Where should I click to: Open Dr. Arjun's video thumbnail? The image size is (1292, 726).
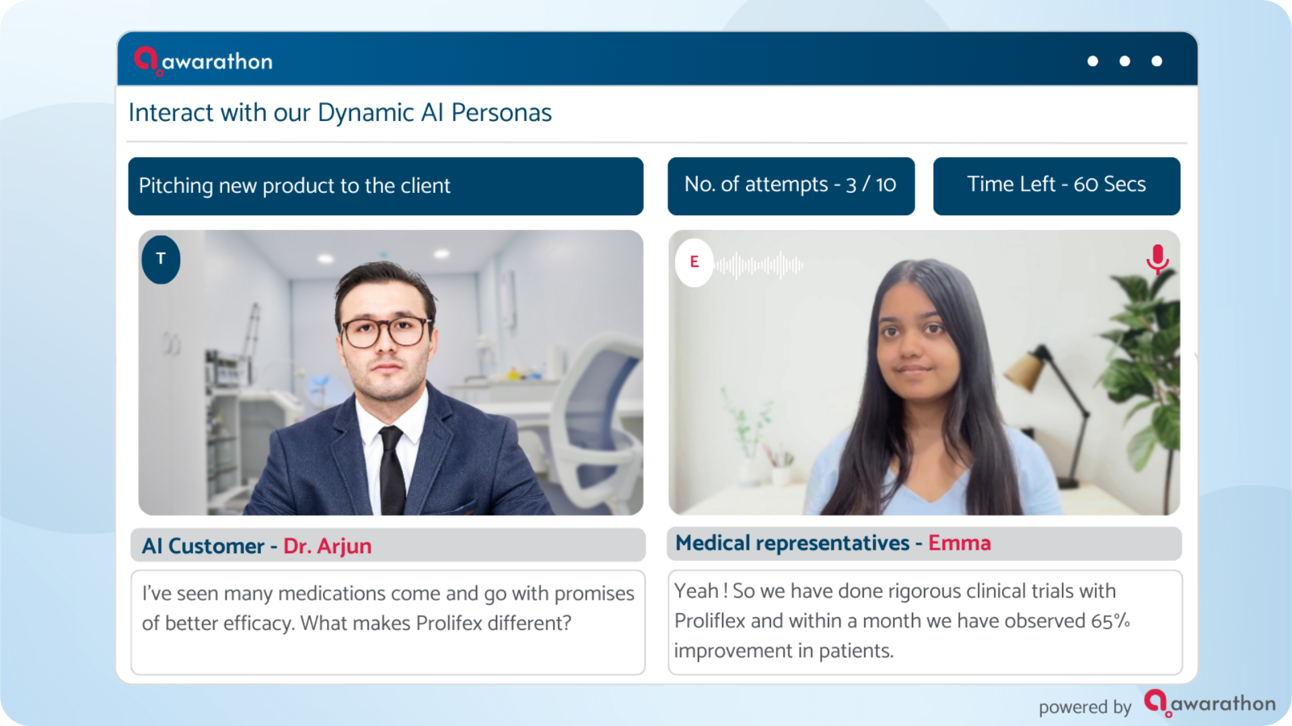[391, 372]
